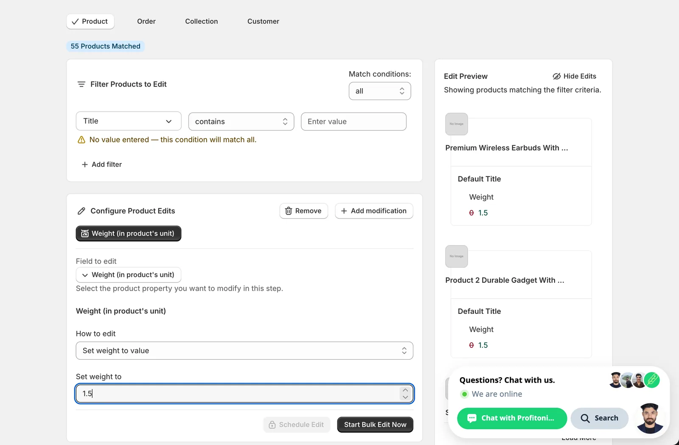679x445 pixels.
Task: Click the Product 2 Durable Gadget With ... title
Action: 505,280
